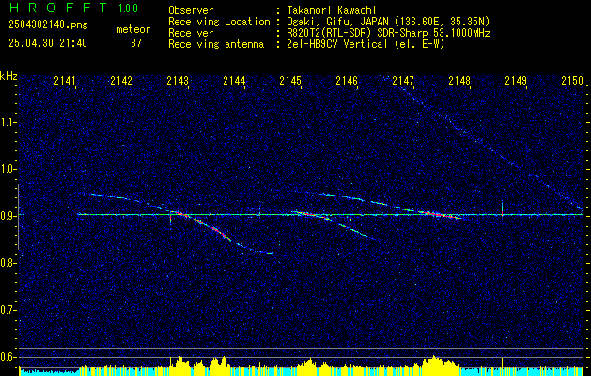Click the receiver text R820T2(RTL-SDR) SDR-Sharp 53.1000MHz
The image size is (591, 376).
(x=388, y=33)
